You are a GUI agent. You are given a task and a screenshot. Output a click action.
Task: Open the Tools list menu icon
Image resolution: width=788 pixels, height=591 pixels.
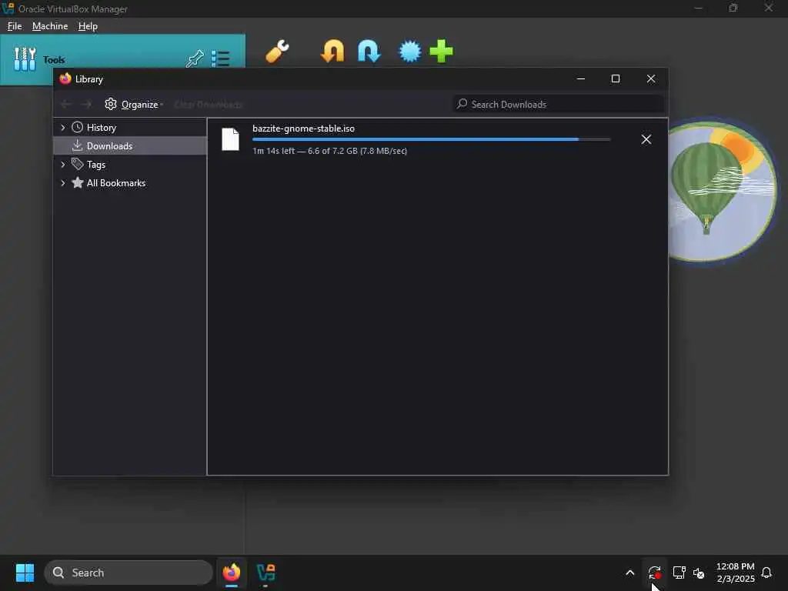[221, 58]
